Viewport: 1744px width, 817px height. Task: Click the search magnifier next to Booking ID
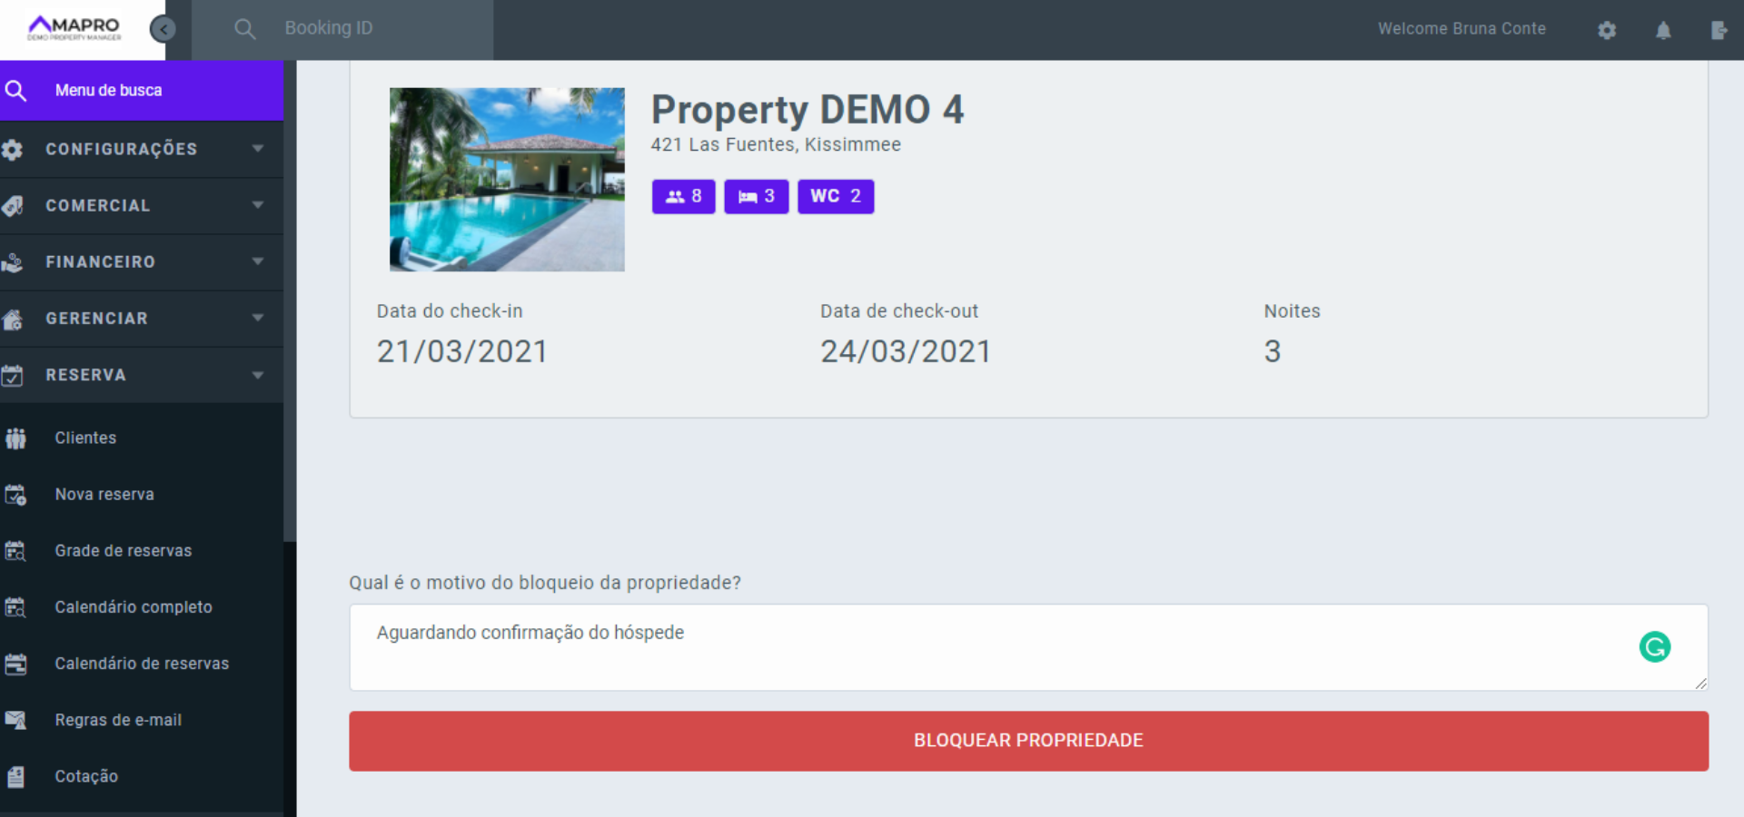(x=244, y=28)
